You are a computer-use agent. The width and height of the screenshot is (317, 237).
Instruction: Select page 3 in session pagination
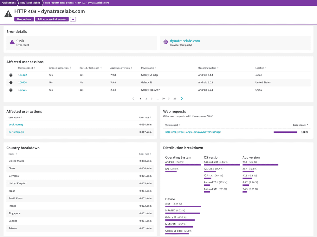pos(152,99)
